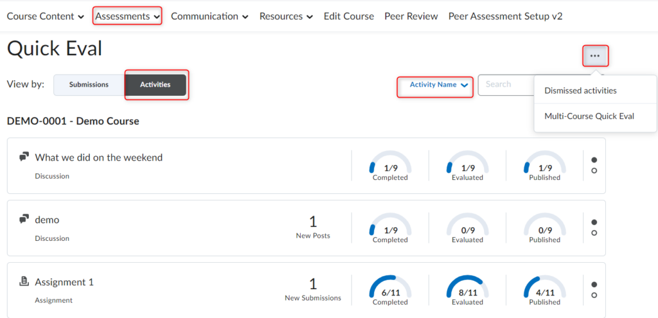Click the status dots on Assignment 1 row
The image size is (658, 318).
coord(594,290)
